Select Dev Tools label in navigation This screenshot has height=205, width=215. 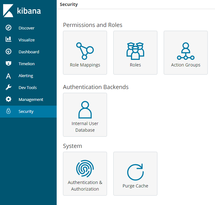tap(28, 87)
